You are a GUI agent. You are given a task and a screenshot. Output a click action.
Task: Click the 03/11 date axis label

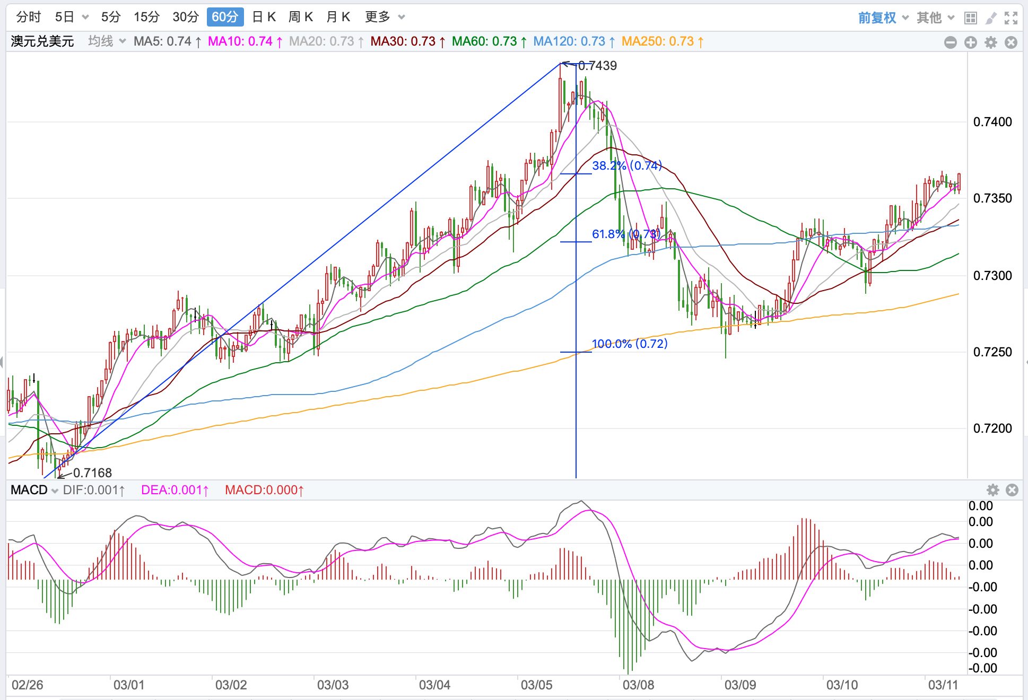pos(943,685)
